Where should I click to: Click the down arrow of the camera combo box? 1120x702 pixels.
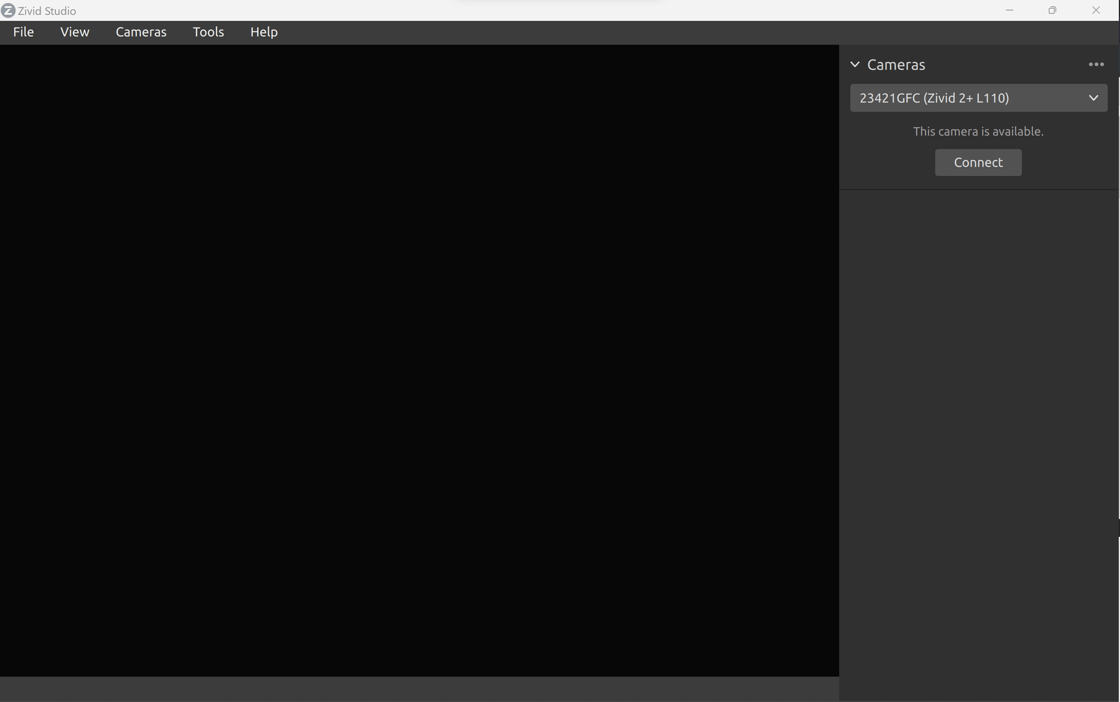coord(1093,98)
